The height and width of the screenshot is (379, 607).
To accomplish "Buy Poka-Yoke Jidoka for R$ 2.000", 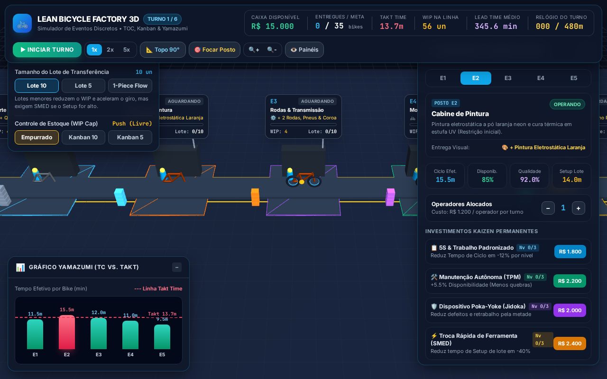I will (570, 310).
